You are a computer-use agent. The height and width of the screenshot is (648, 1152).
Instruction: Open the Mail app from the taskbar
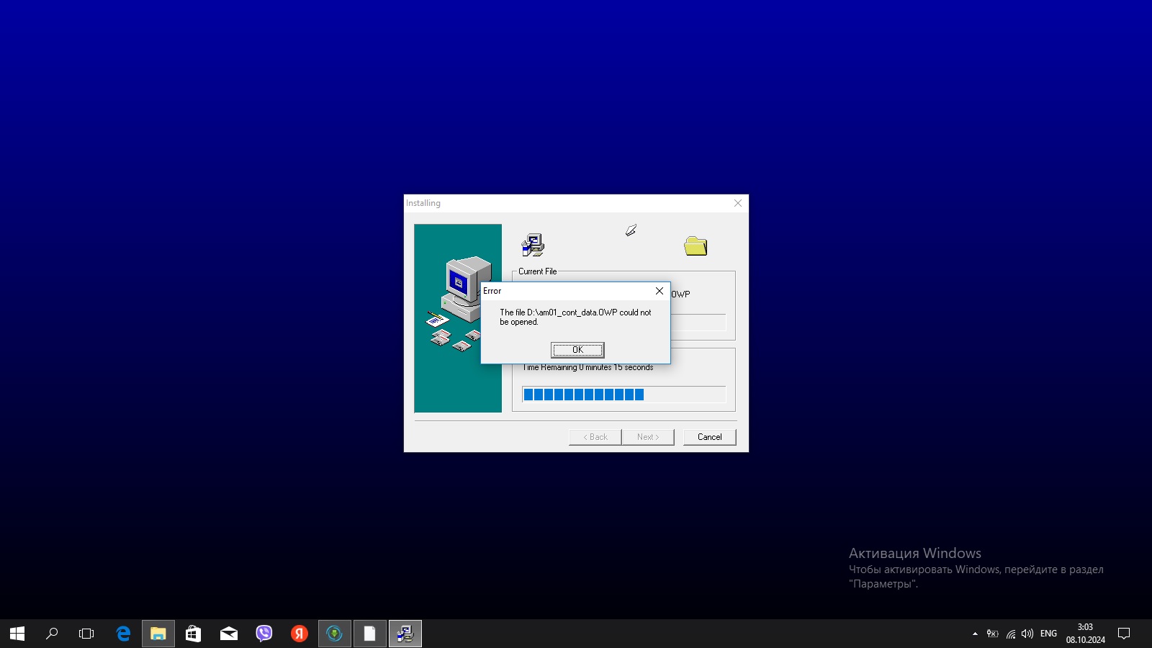(x=229, y=634)
